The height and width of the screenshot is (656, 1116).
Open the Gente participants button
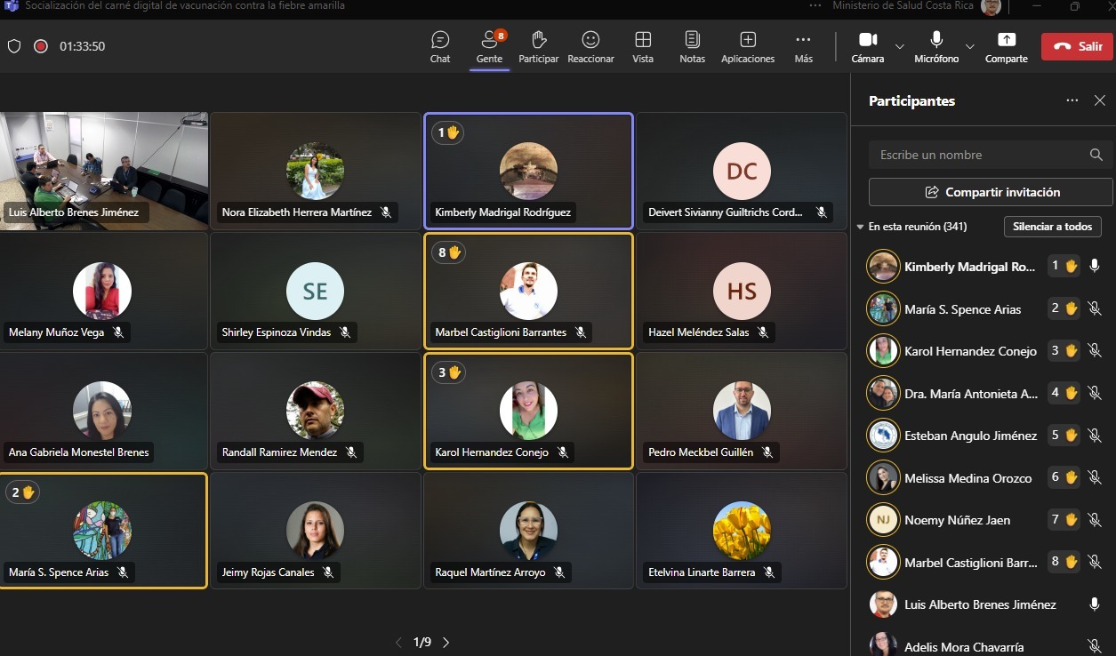tap(489, 47)
